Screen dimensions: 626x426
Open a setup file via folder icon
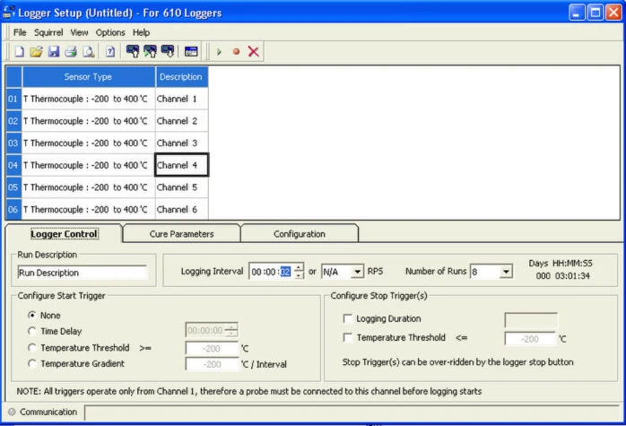(37, 52)
